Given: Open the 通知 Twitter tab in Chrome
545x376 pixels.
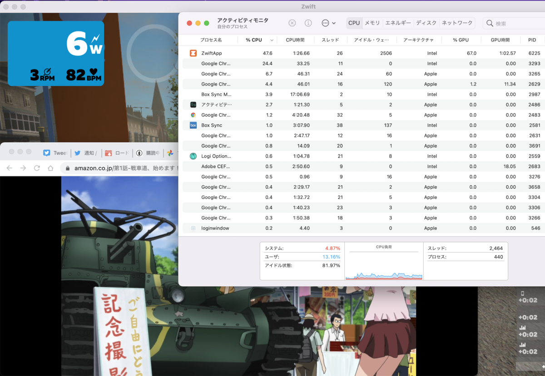Looking at the screenshot, I should 85,153.
